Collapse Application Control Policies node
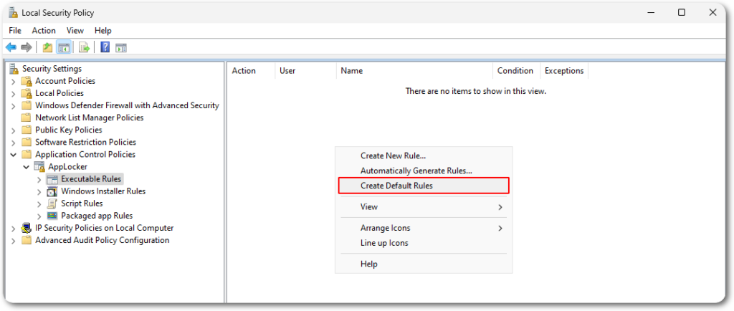 tap(13, 155)
